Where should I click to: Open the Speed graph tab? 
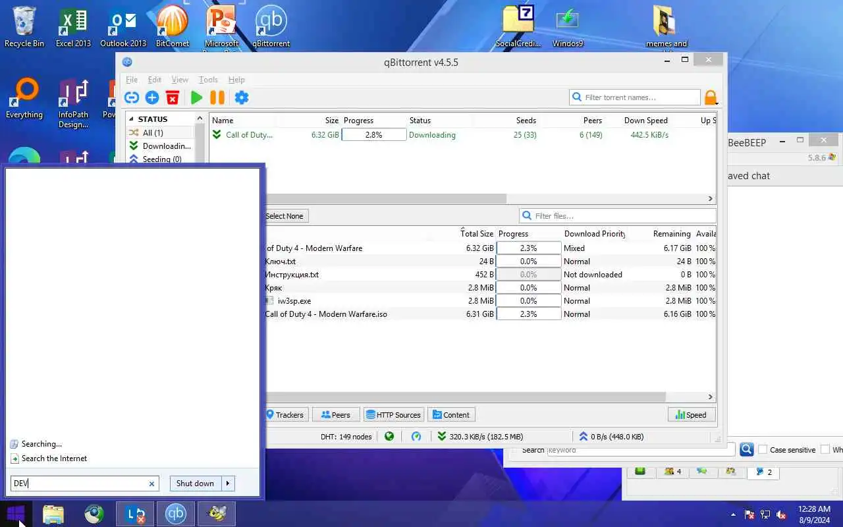(x=692, y=414)
